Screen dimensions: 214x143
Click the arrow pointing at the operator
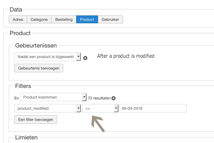coord(98,124)
